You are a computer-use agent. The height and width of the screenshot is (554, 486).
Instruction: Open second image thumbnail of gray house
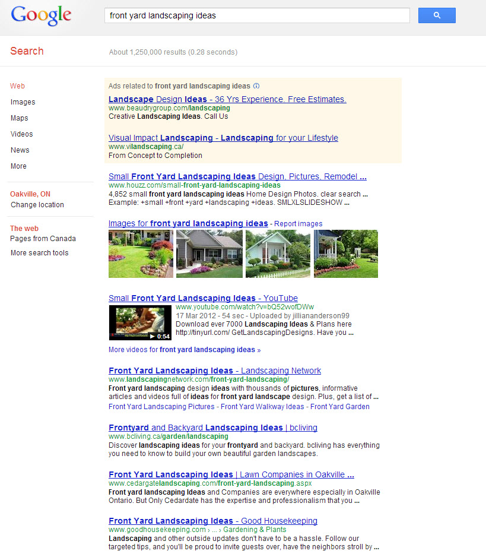[x=209, y=254]
